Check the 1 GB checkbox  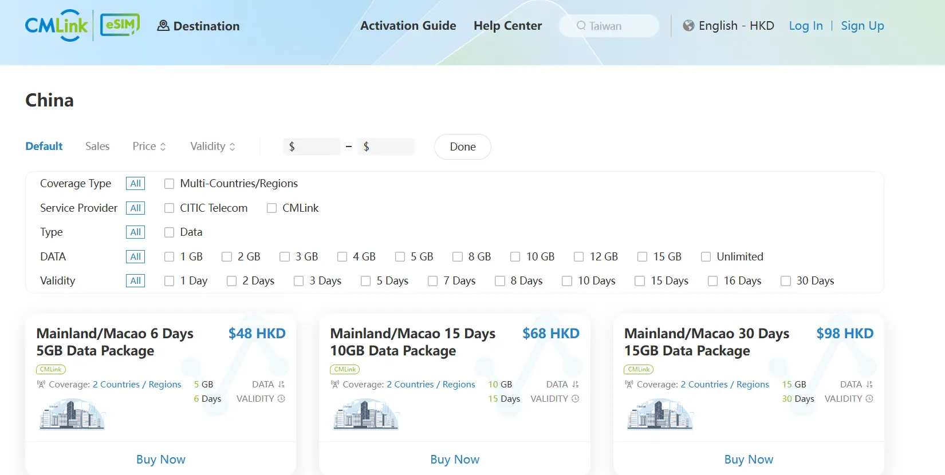point(169,257)
